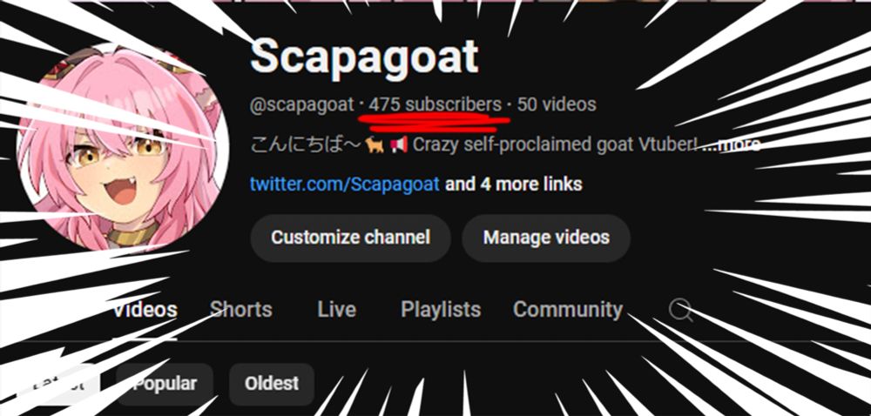Screen dimensions: 871x416
Task: Sort videos by Popular
Action: [x=165, y=383]
